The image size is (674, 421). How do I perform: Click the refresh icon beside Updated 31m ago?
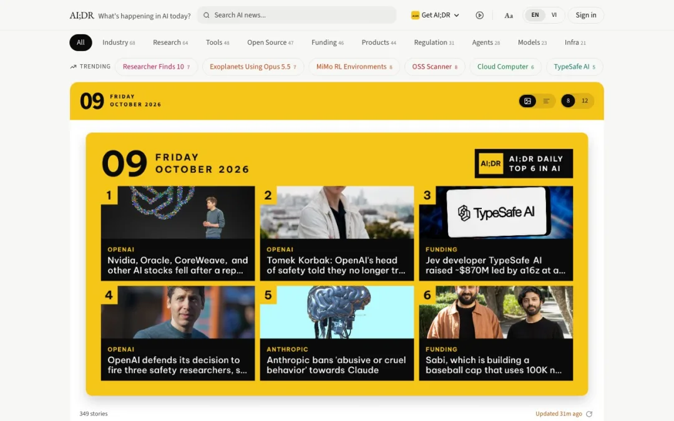click(589, 414)
